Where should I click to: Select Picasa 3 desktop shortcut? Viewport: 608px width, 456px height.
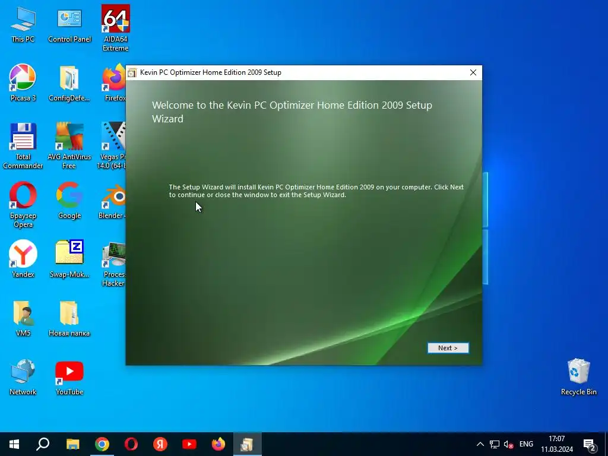(23, 83)
